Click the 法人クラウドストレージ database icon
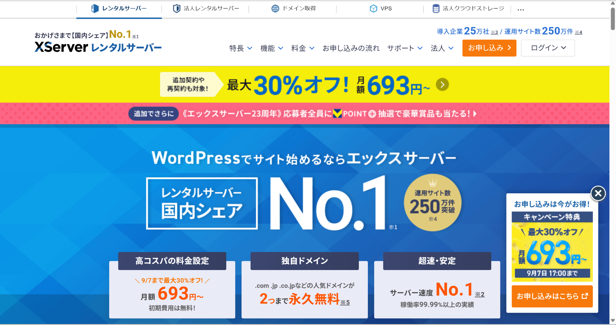The height and width of the screenshot is (325, 616). click(x=436, y=8)
